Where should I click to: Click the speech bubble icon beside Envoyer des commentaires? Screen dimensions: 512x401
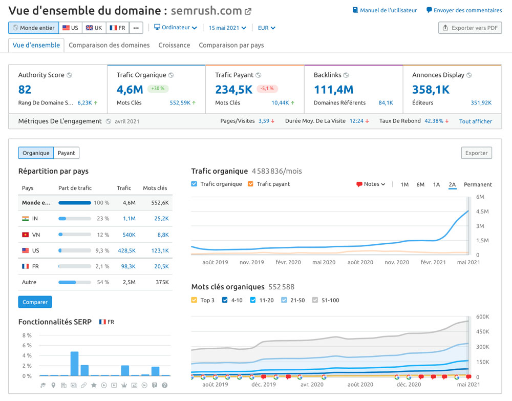tap(429, 10)
